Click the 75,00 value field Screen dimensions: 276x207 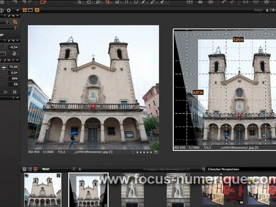13,67
